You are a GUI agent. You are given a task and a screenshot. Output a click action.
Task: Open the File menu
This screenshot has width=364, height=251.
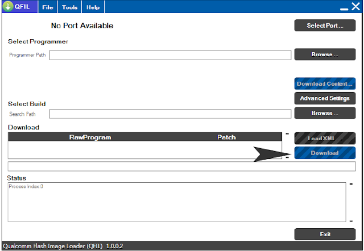[x=48, y=7]
